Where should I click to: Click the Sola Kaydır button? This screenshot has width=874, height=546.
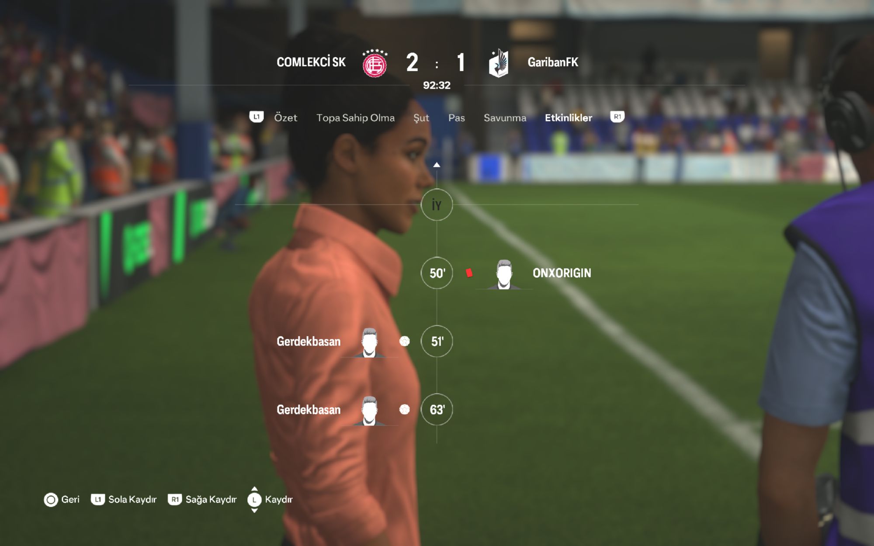[x=124, y=499]
